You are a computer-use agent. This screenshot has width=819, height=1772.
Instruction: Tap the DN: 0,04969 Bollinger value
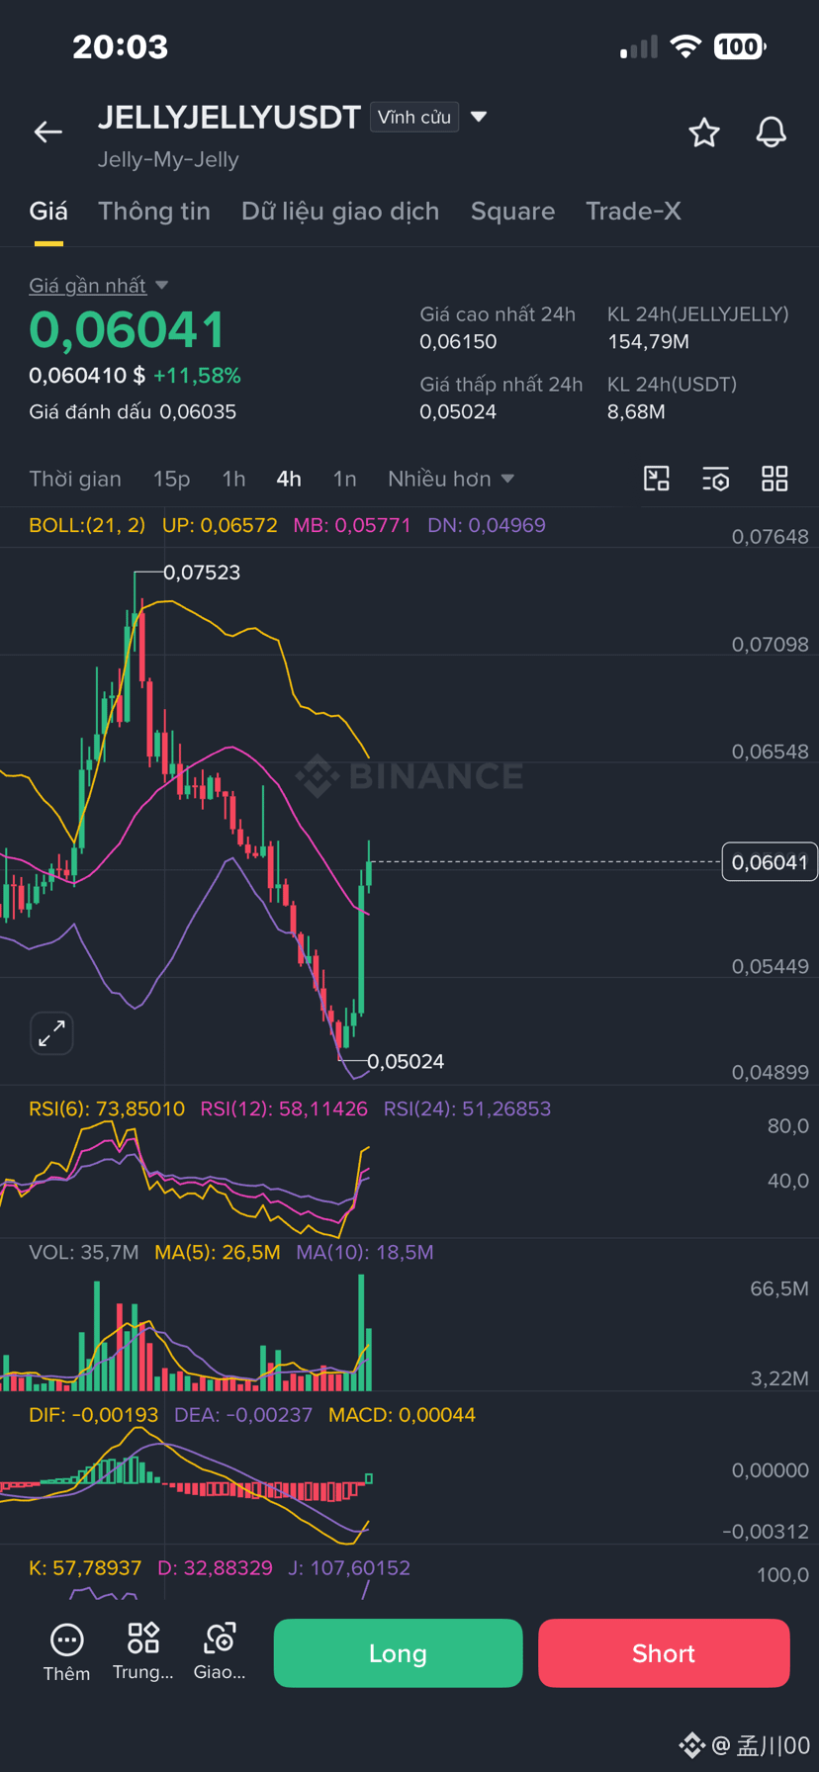pyautogui.click(x=487, y=525)
